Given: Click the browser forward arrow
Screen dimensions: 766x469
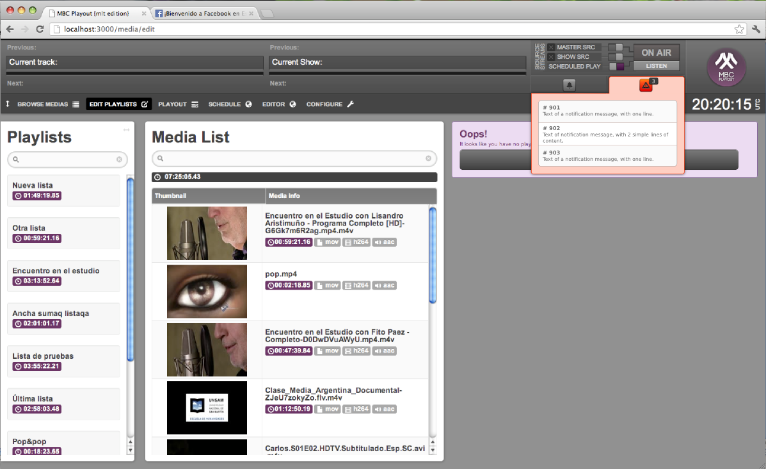Looking at the screenshot, I should point(24,29).
